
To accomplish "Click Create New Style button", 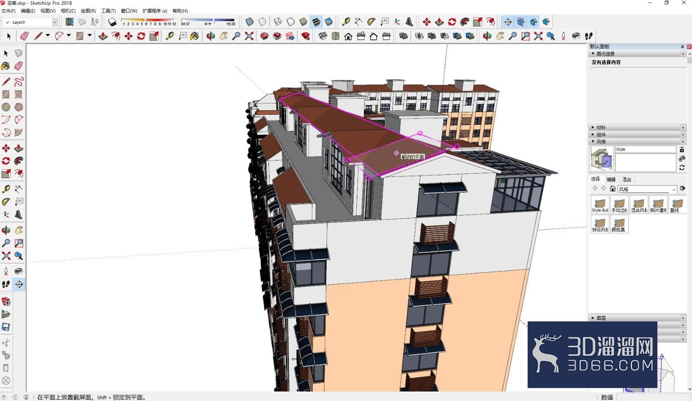I will (682, 159).
